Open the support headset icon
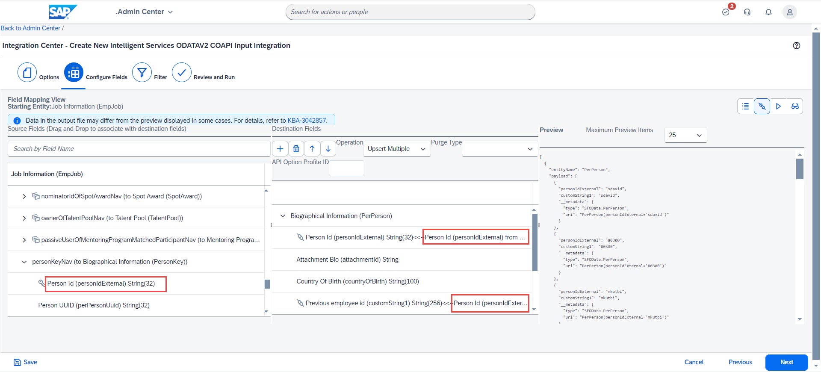Screen dimensions: 821x372 coord(747,12)
